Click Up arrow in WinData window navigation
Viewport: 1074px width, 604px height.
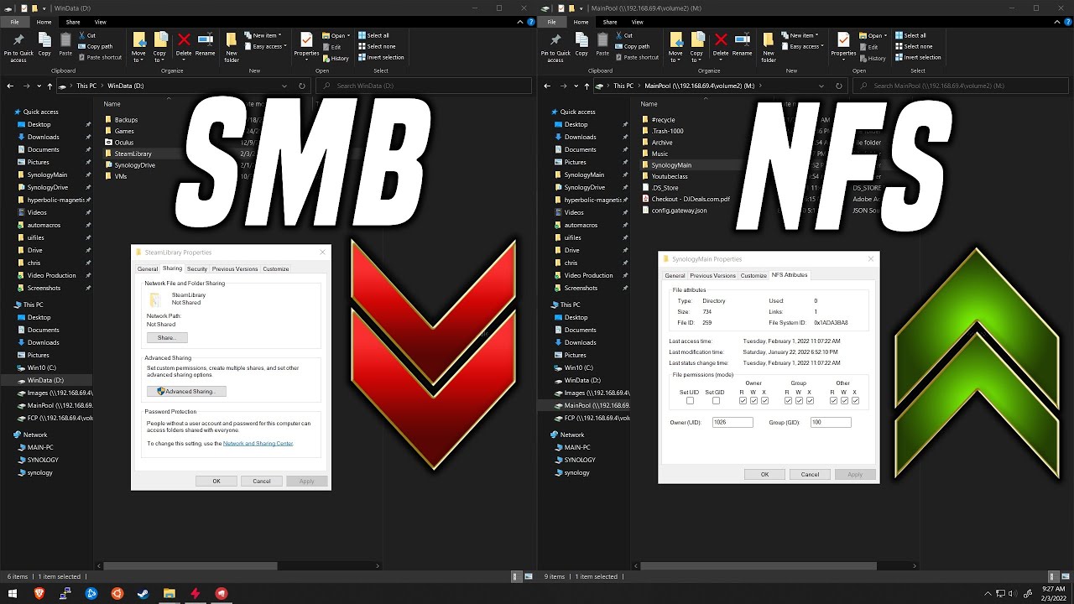point(50,86)
